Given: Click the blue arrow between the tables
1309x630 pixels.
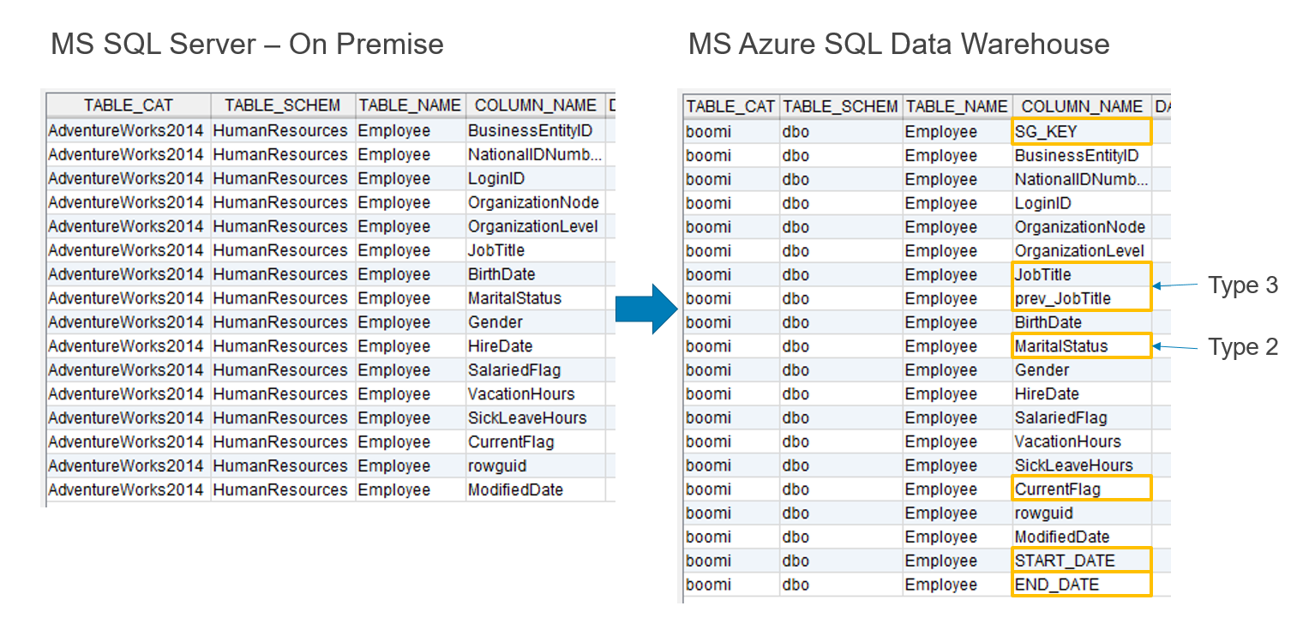Looking at the screenshot, I should pyautogui.click(x=646, y=309).
